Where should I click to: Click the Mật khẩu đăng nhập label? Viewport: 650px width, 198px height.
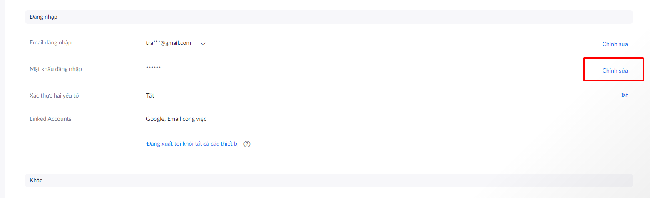click(55, 69)
